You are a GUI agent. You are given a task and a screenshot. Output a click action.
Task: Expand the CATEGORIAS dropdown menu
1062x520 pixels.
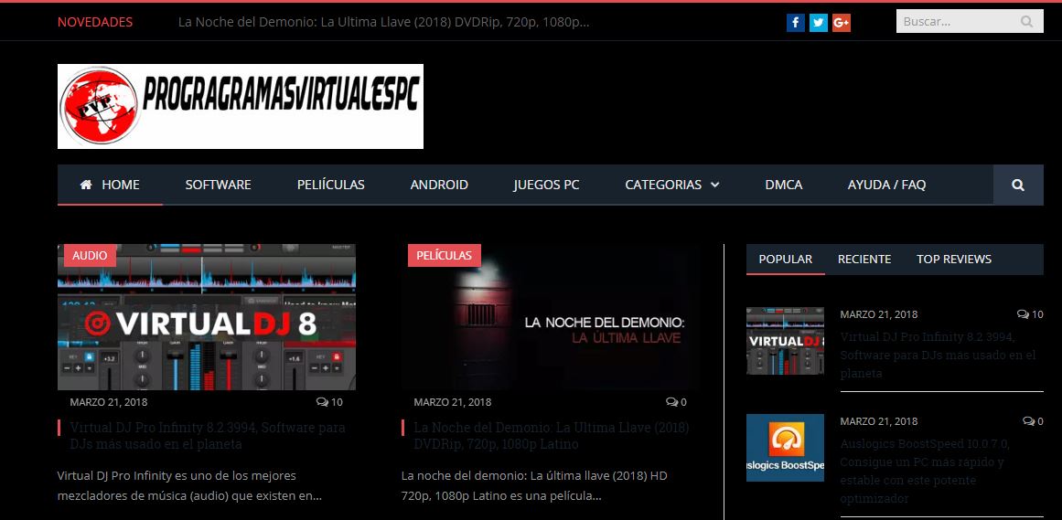click(672, 185)
